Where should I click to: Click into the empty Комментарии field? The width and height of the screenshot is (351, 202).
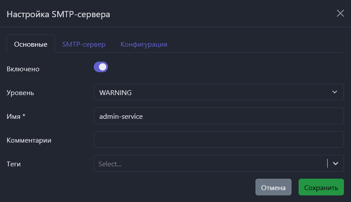(218, 140)
